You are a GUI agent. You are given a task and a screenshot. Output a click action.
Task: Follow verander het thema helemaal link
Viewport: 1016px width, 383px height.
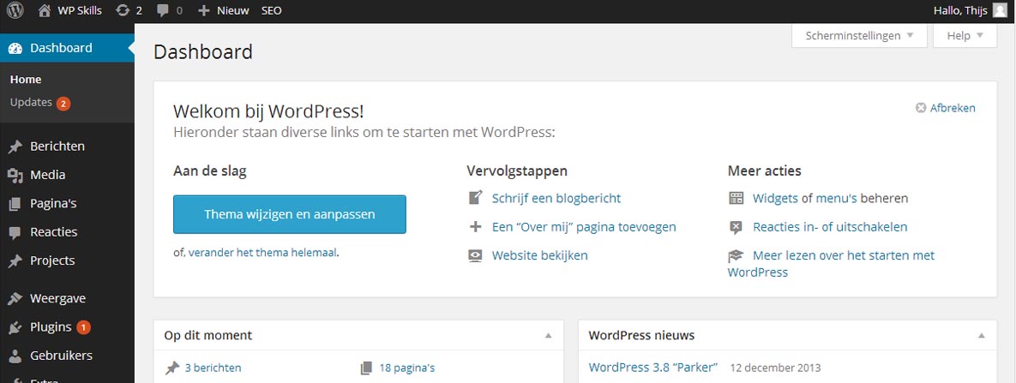click(262, 253)
